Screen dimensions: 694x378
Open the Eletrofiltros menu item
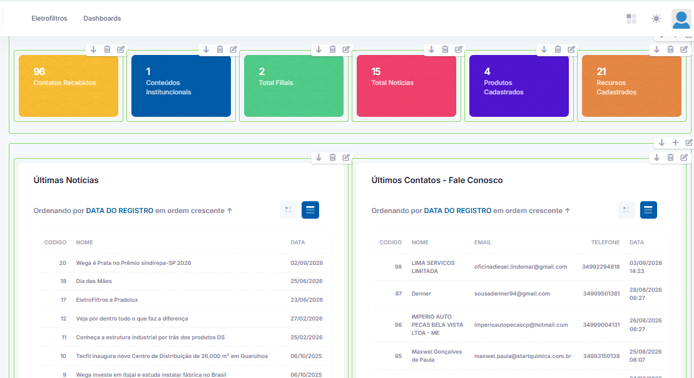(x=49, y=19)
